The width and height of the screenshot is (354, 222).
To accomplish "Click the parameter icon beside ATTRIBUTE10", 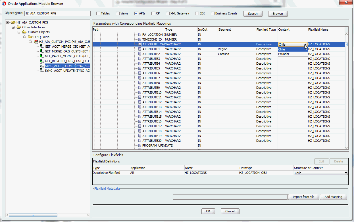I will tap(139, 92).
